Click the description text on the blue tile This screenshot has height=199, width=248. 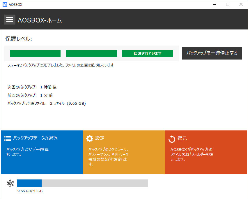coord(28,152)
